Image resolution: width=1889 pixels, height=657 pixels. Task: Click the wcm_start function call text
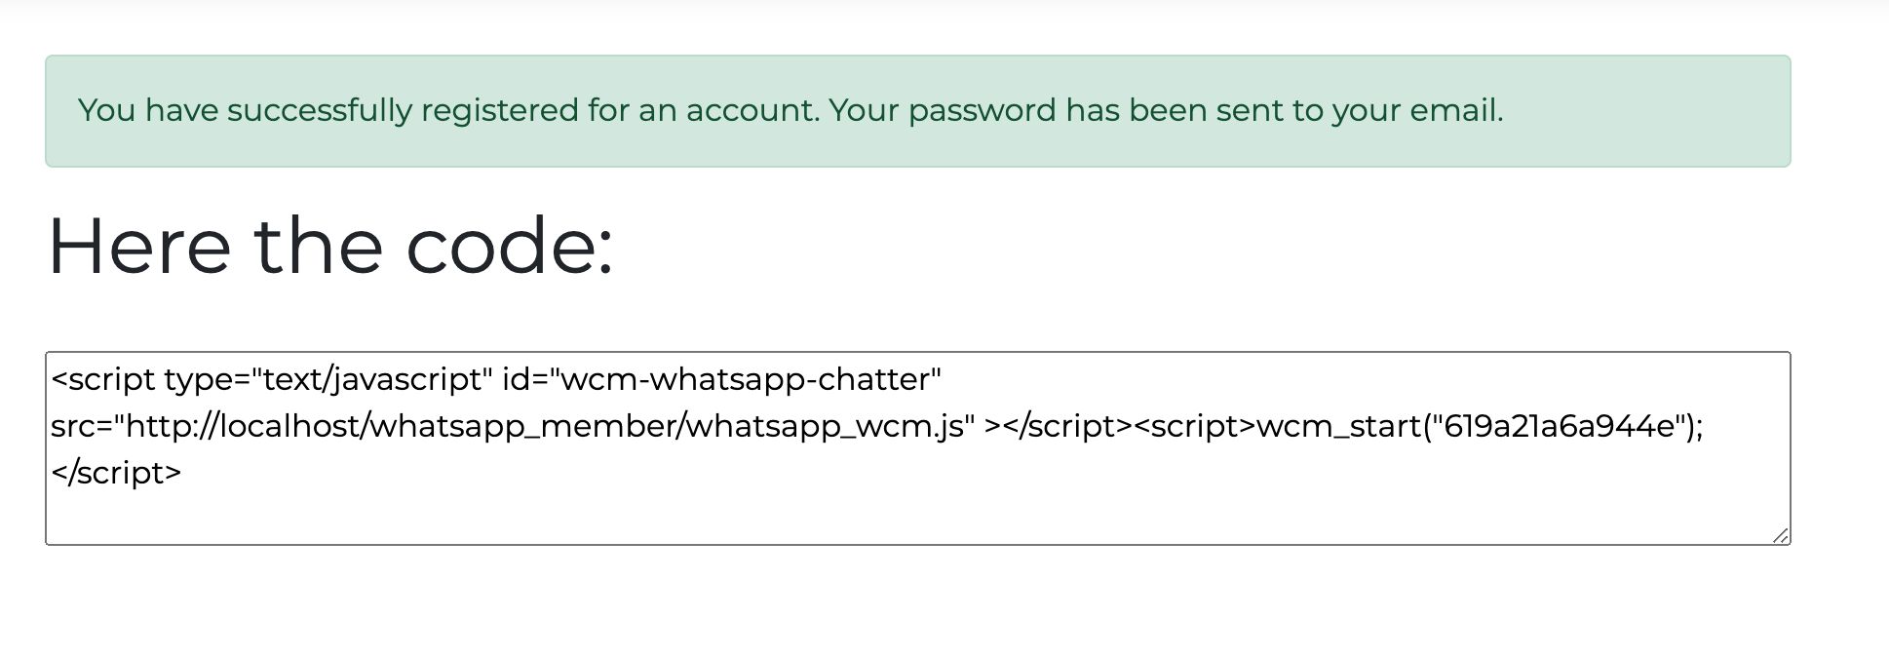click(1336, 426)
